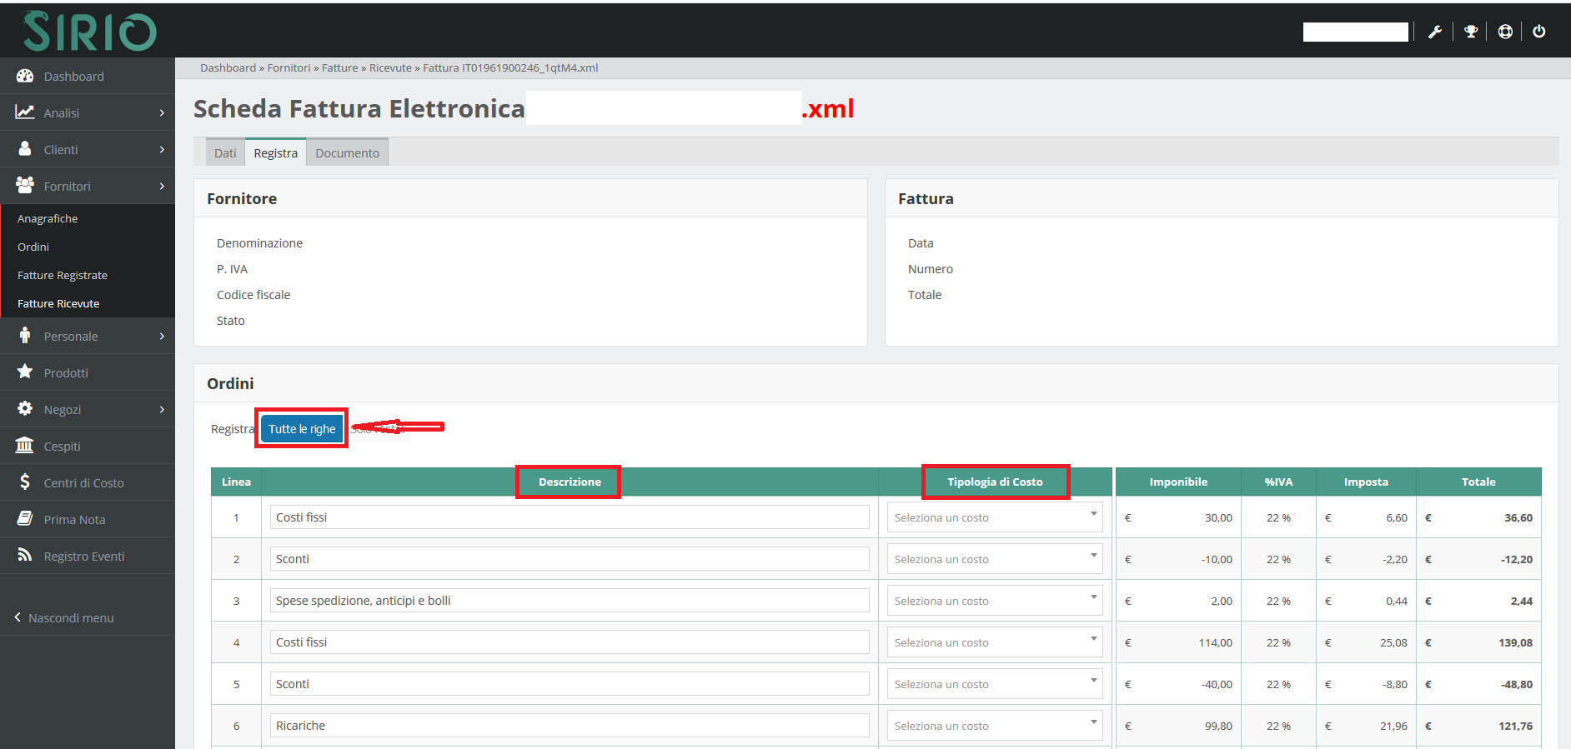This screenshot has height=749, width=1571.
Task: Click the Spese spedizione description field
Action: (569, 601)
